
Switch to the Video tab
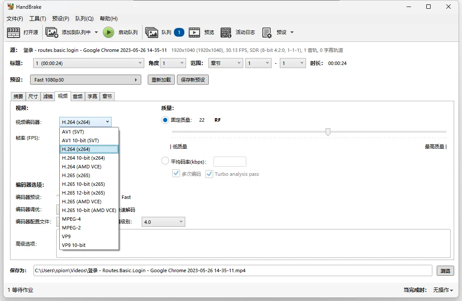63,96
